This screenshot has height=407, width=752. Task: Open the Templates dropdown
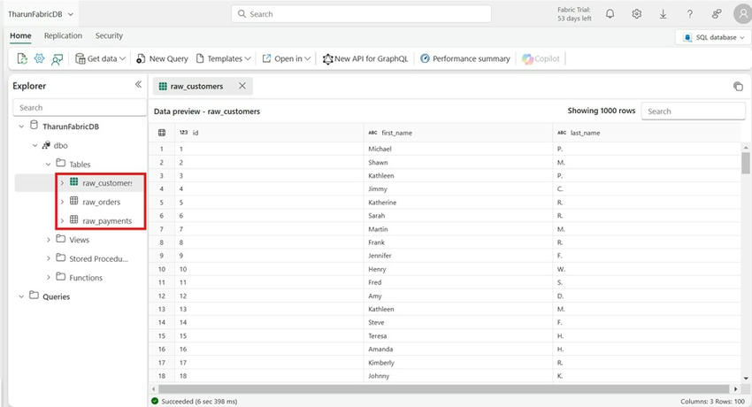tap(224, 58)
